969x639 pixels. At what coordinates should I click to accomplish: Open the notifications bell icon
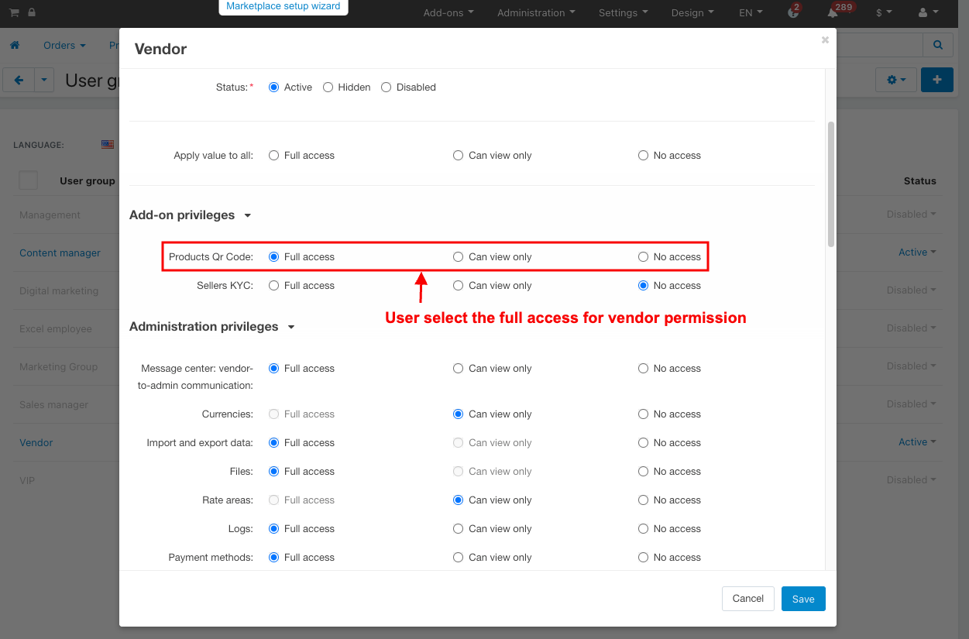pyautogui.click(x=833, y=13)
